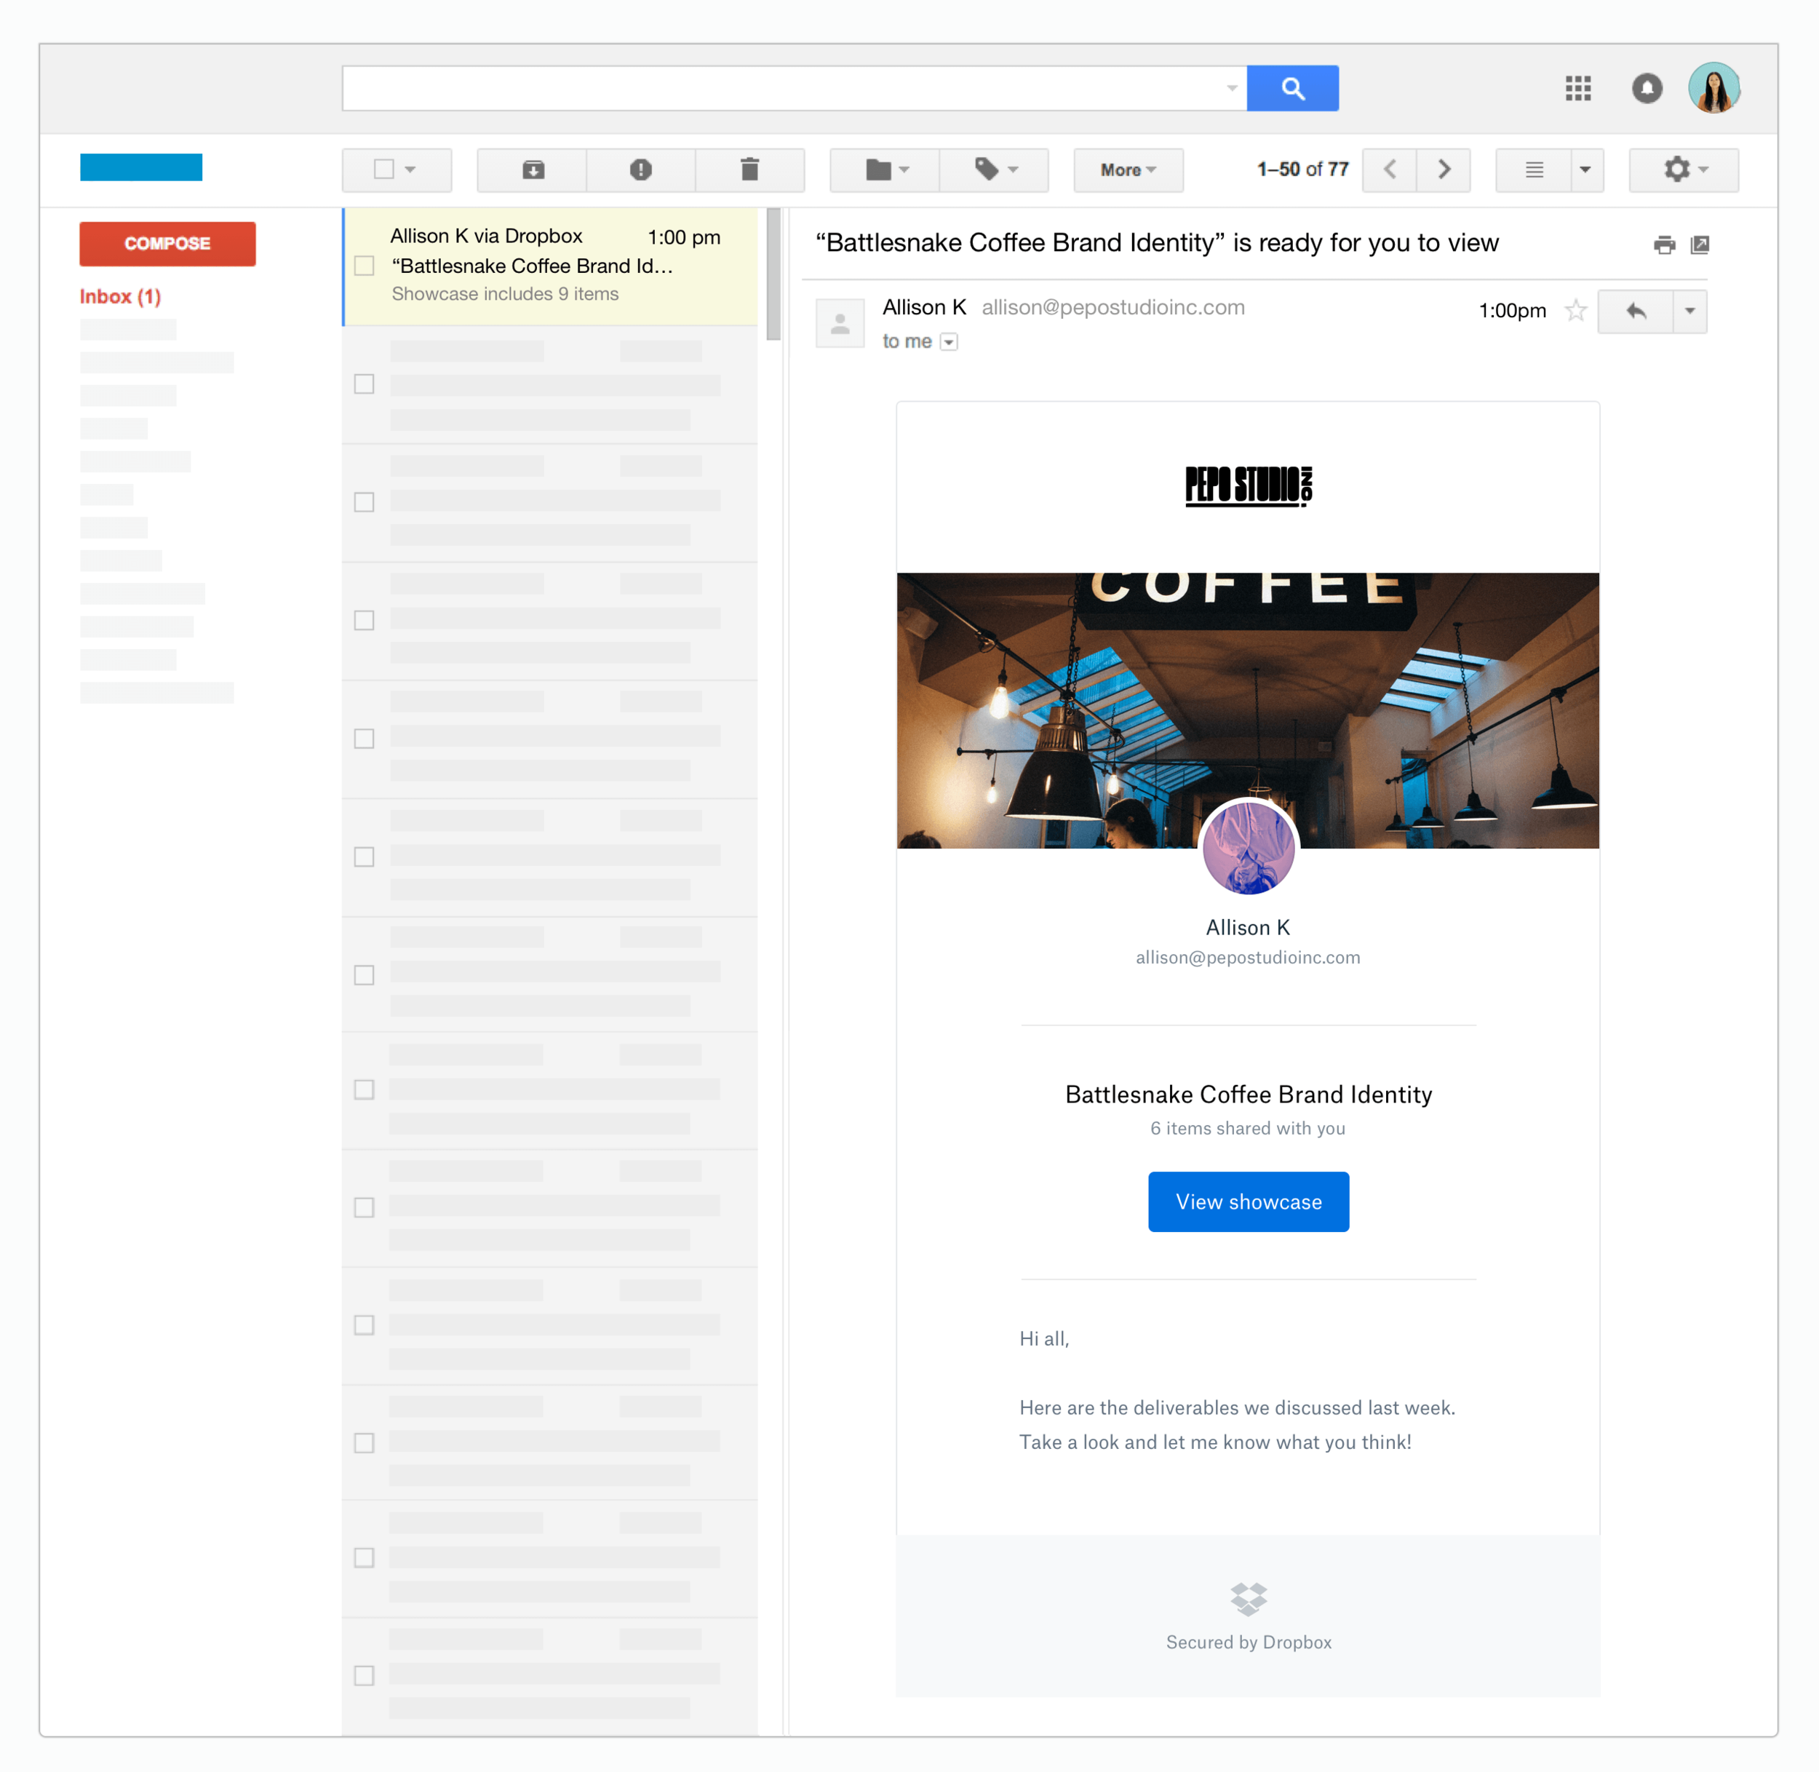Open the Google apps grid icon
1819x1772 pixels.
click(1578, 88)
